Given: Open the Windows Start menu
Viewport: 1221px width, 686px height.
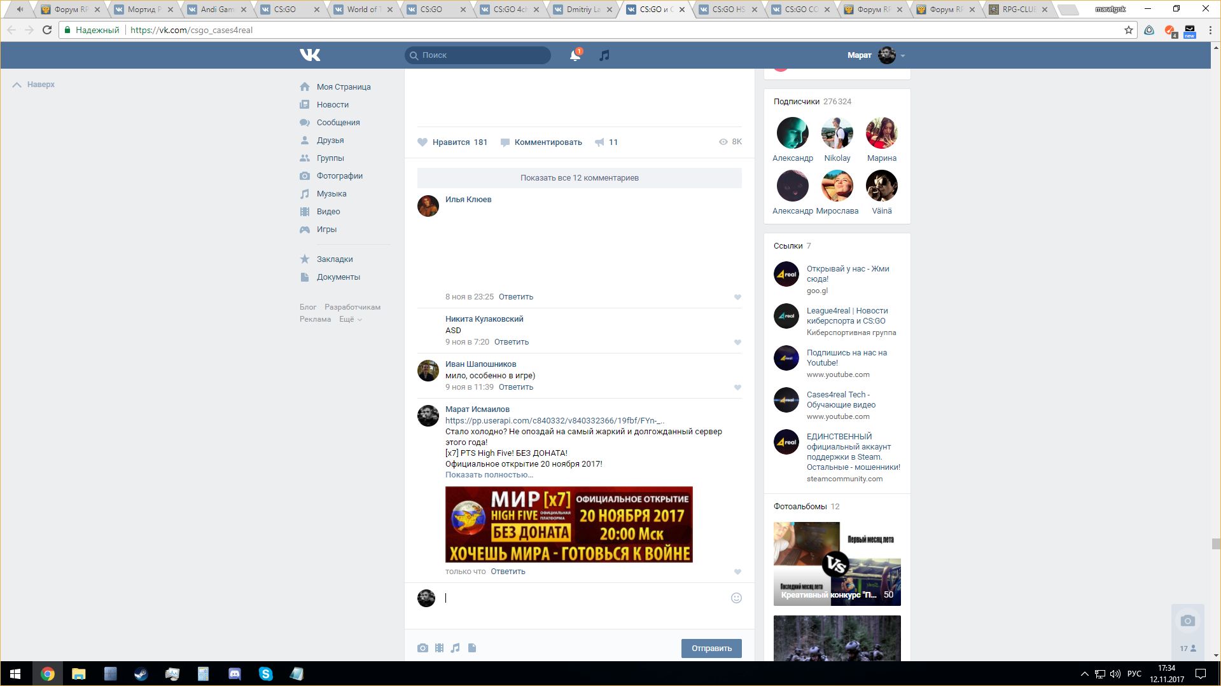Looking at the screenshot, I should click(15, 674).
